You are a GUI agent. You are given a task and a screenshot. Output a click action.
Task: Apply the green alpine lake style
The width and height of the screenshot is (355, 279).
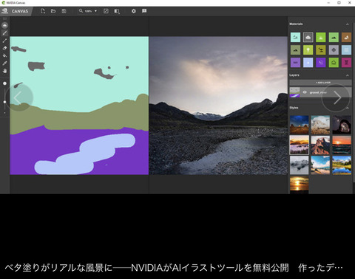tap(342, 165)
